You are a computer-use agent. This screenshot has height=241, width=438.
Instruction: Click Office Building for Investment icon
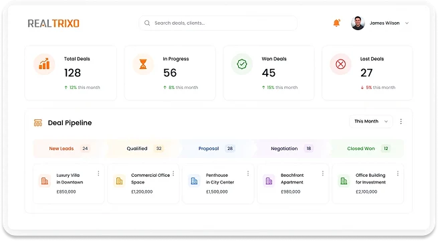[x=344, y=181]
